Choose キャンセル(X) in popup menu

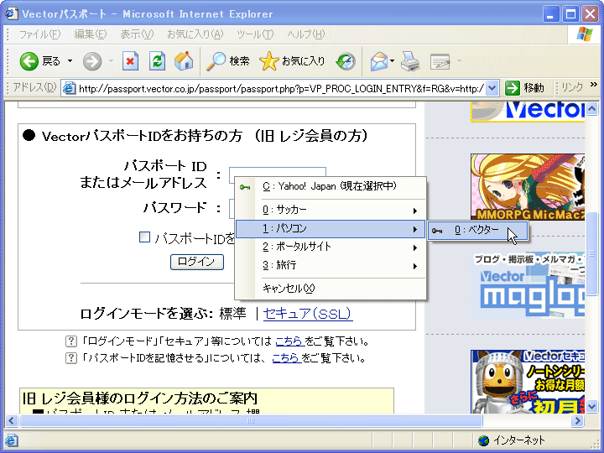pos(331,289)
